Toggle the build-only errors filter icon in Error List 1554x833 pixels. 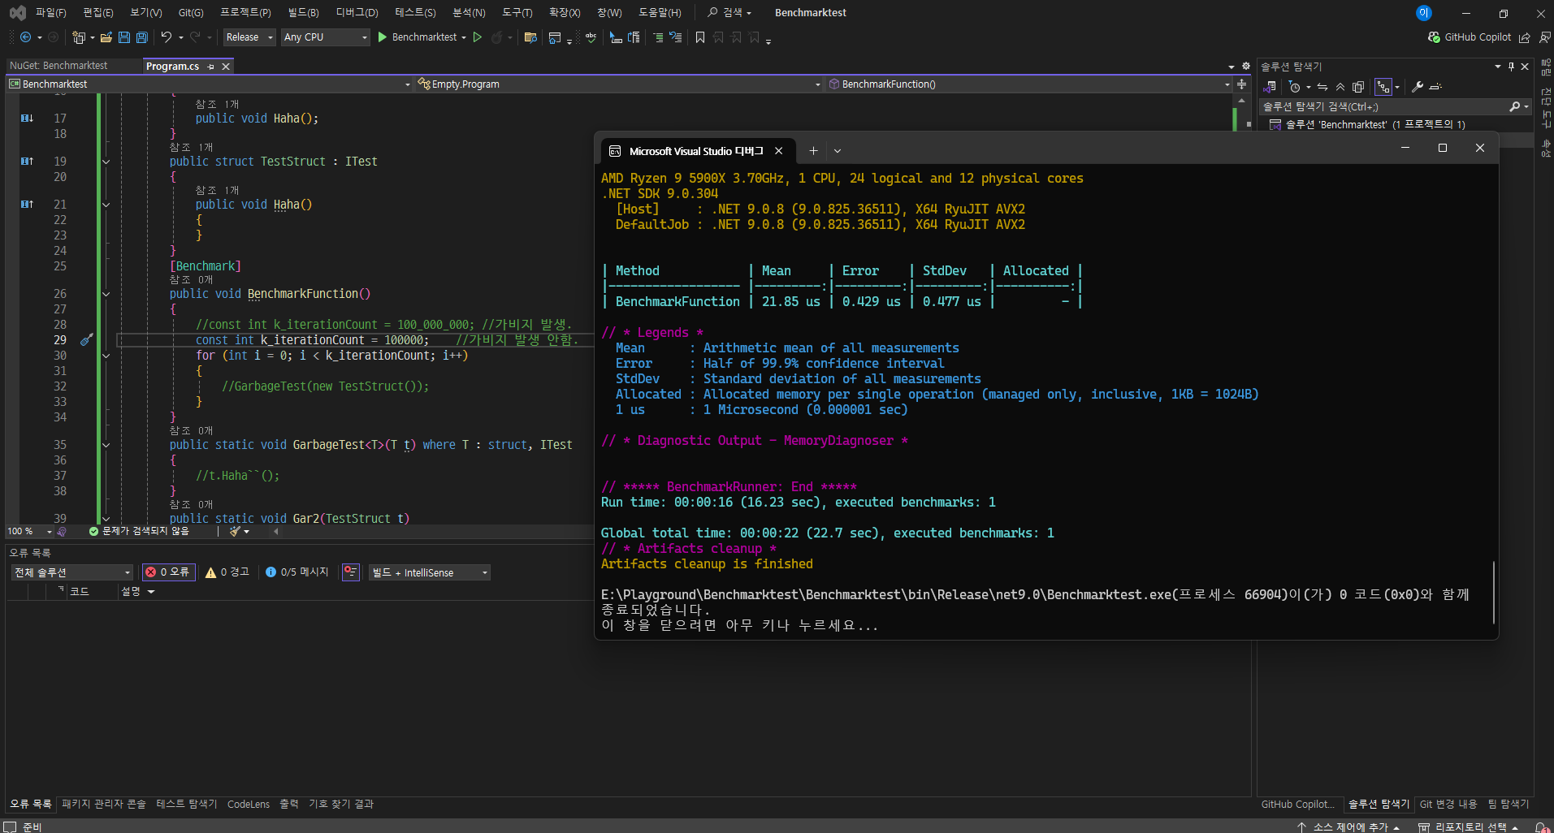(x=351, y=572)
